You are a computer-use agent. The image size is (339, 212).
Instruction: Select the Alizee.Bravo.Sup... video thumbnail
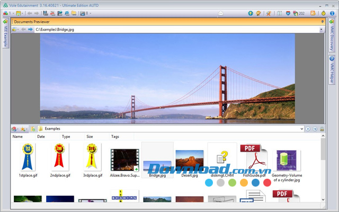pyautogui.click(x=125, y=160)
